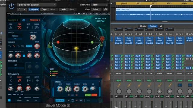Select the All tab in mixer
The height and width of the screenshot is (108, 193).
tap(161, 26)
